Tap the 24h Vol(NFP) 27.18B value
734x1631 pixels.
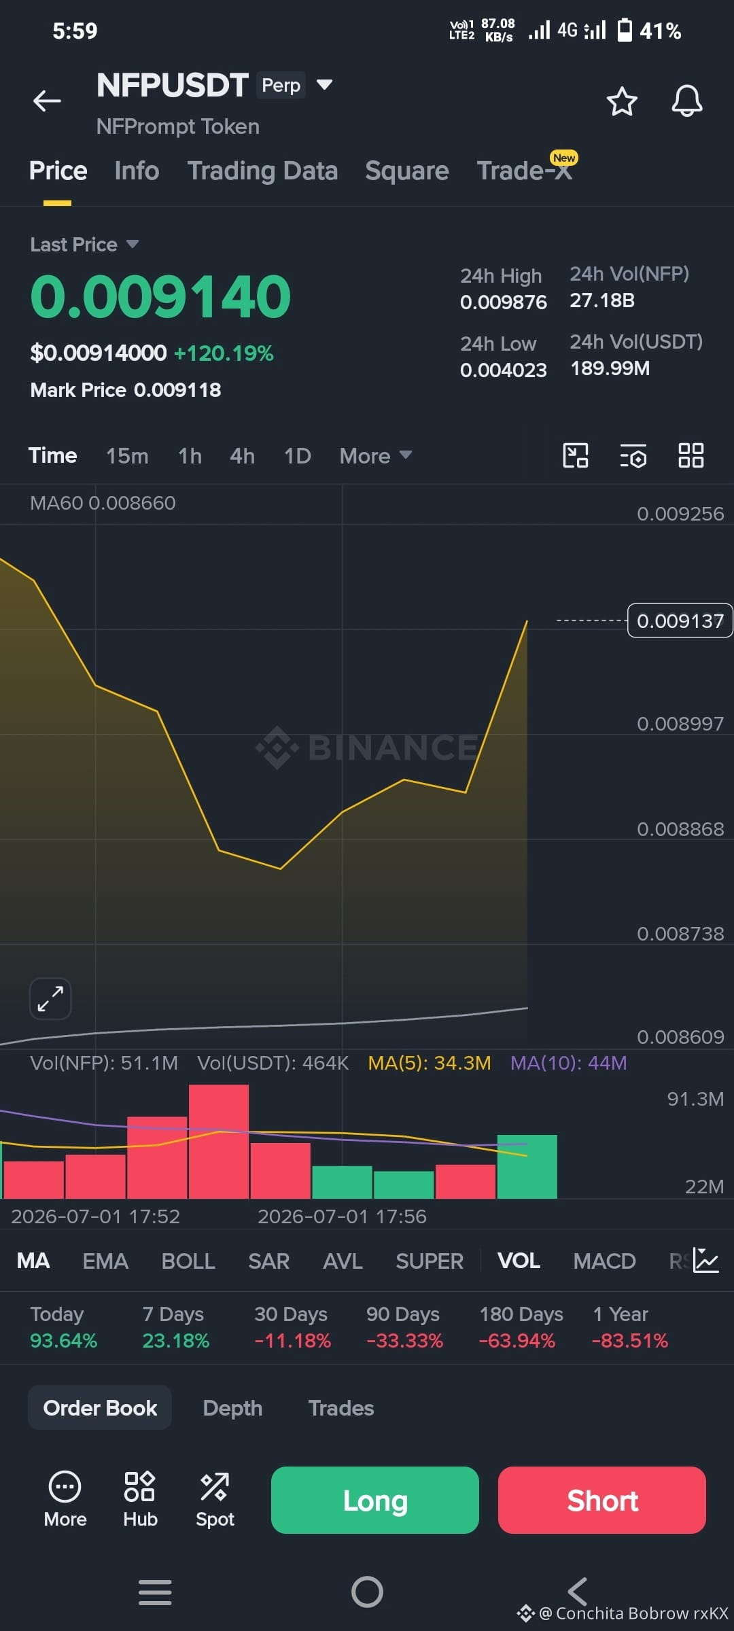(602, 300)
